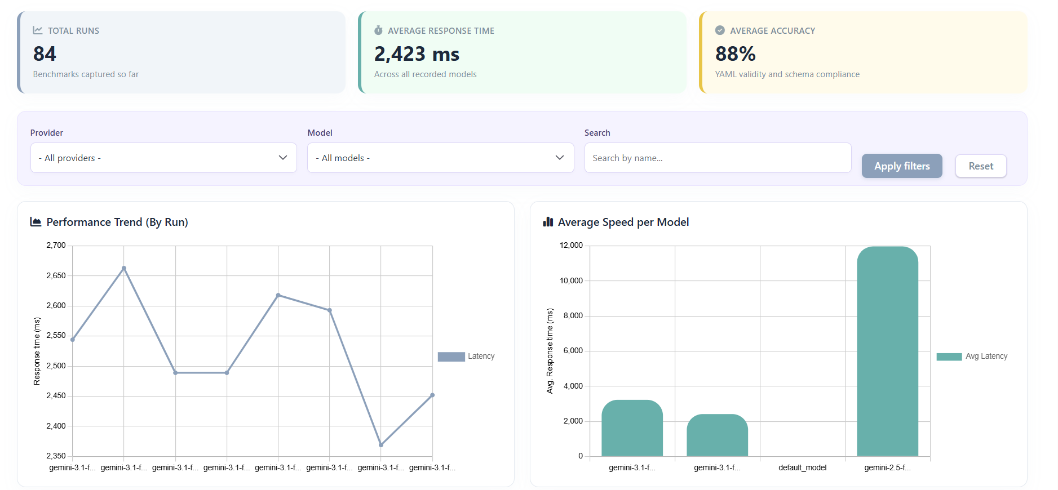Viewport: 1058px width, 490px height.
Task: Click the Average Speed per Model heading
Action: click(623, 222)
